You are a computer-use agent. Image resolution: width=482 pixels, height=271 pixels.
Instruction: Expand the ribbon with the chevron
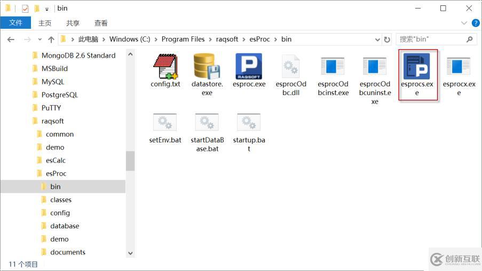(464, 23)
